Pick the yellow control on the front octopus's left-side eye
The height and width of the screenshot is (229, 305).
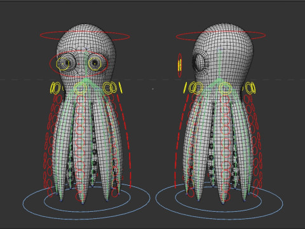(63, 64)
